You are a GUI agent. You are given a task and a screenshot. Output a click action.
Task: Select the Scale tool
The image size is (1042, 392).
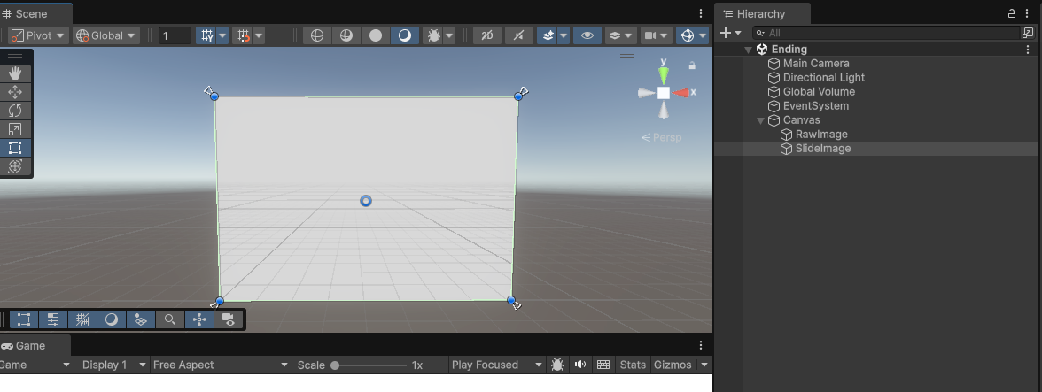pyautogui.click(x=15, y=129)
